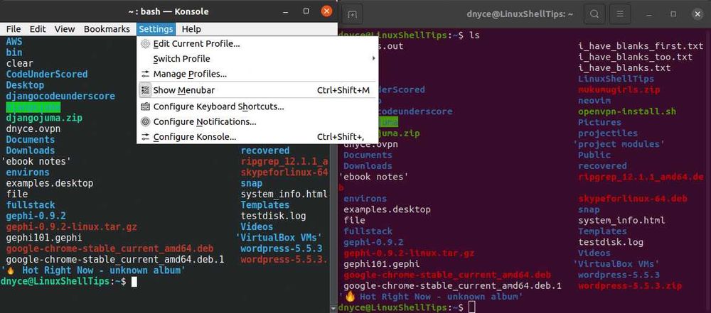Click system_info.html in Konsole listing

(x=284, y=194)
